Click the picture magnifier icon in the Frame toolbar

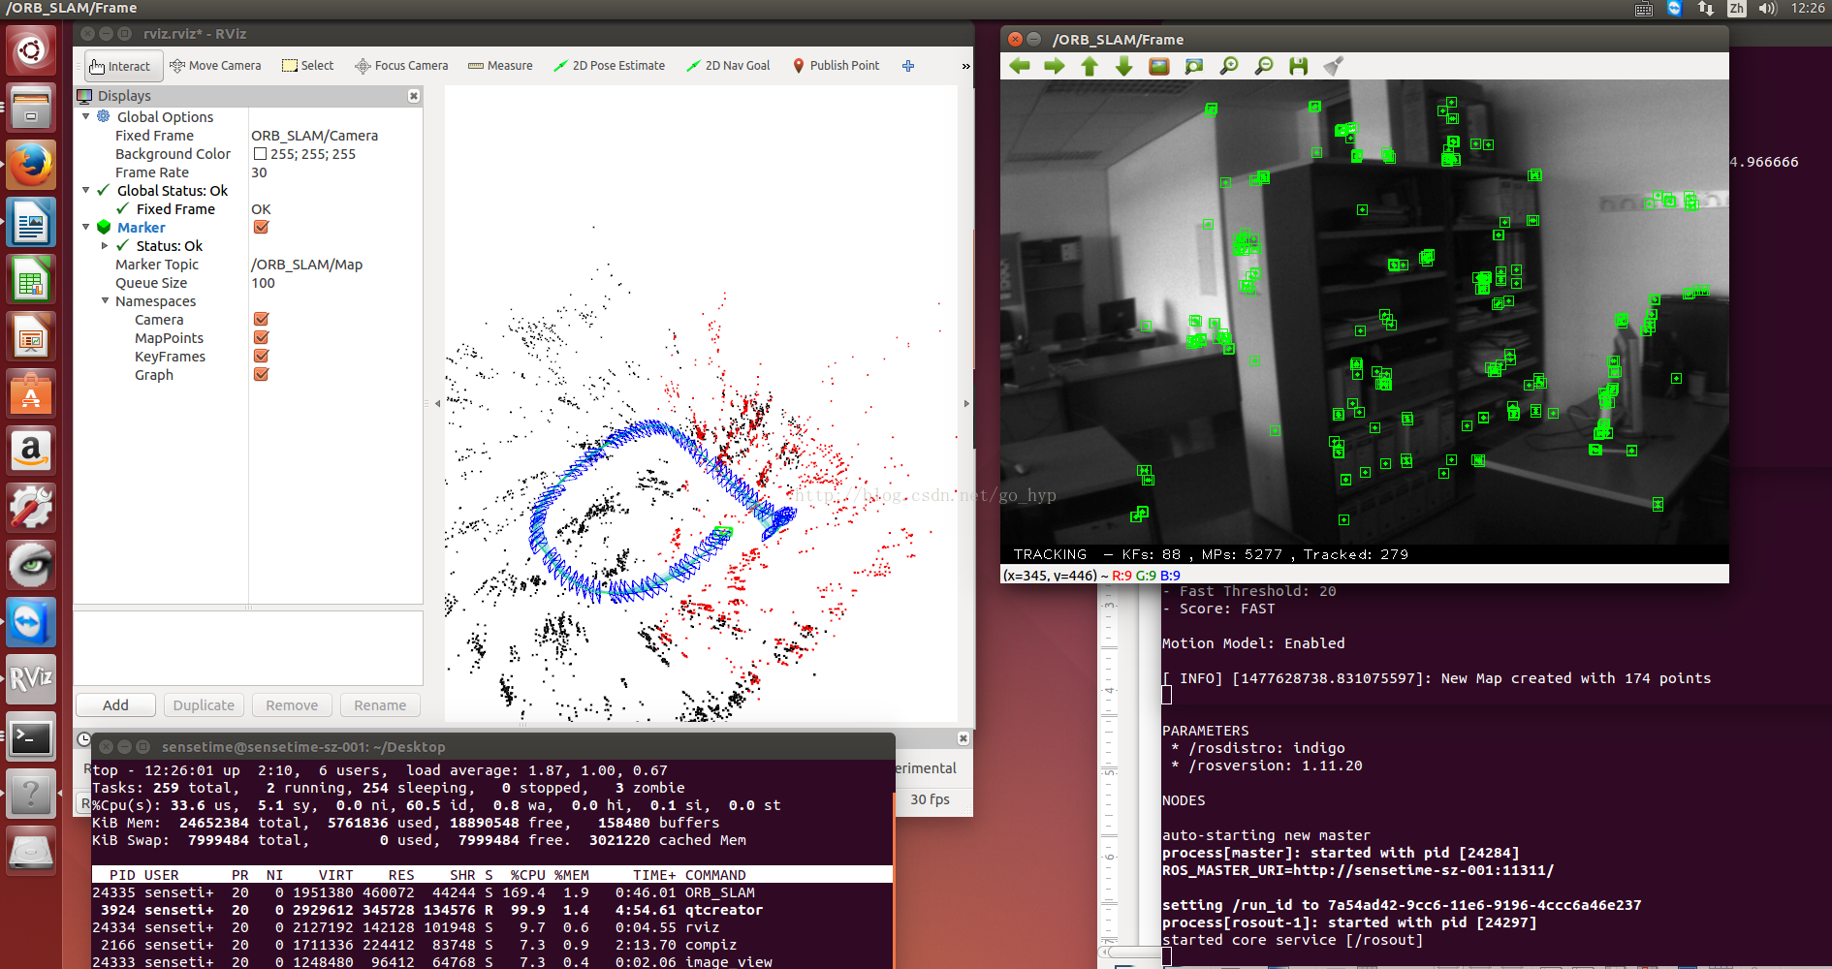click(x=1194, y=66)
